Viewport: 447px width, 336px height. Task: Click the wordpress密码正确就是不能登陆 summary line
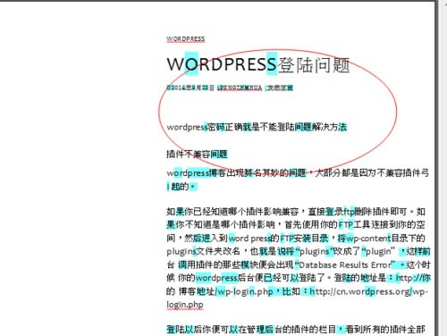click(x=257, y=127)
